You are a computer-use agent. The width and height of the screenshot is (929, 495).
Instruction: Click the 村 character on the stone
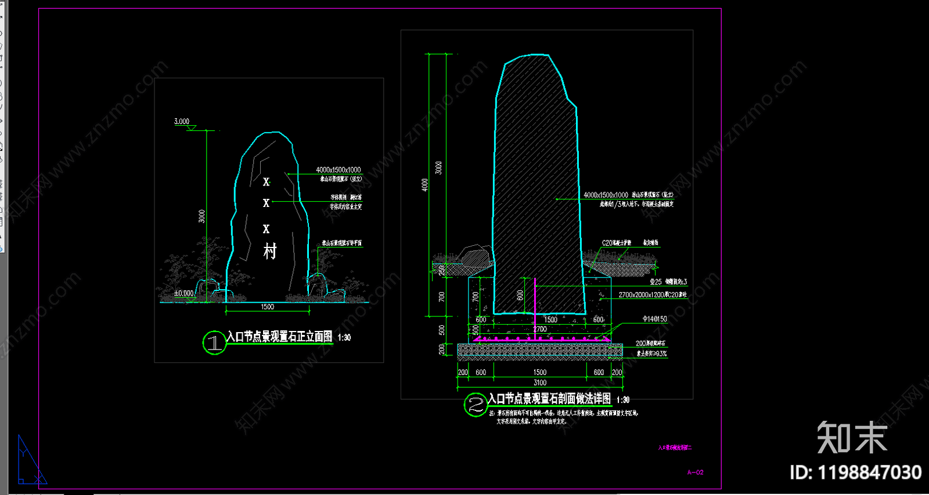[x=269, y=251]
